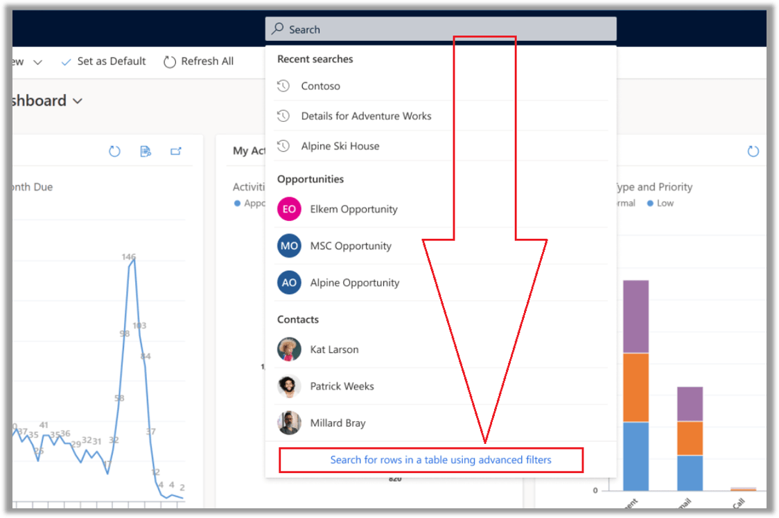Click the history icon beside Contoso

coord(283,86)
